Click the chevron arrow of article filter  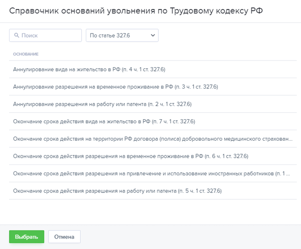pyautogui.click(x=153, y=36)
